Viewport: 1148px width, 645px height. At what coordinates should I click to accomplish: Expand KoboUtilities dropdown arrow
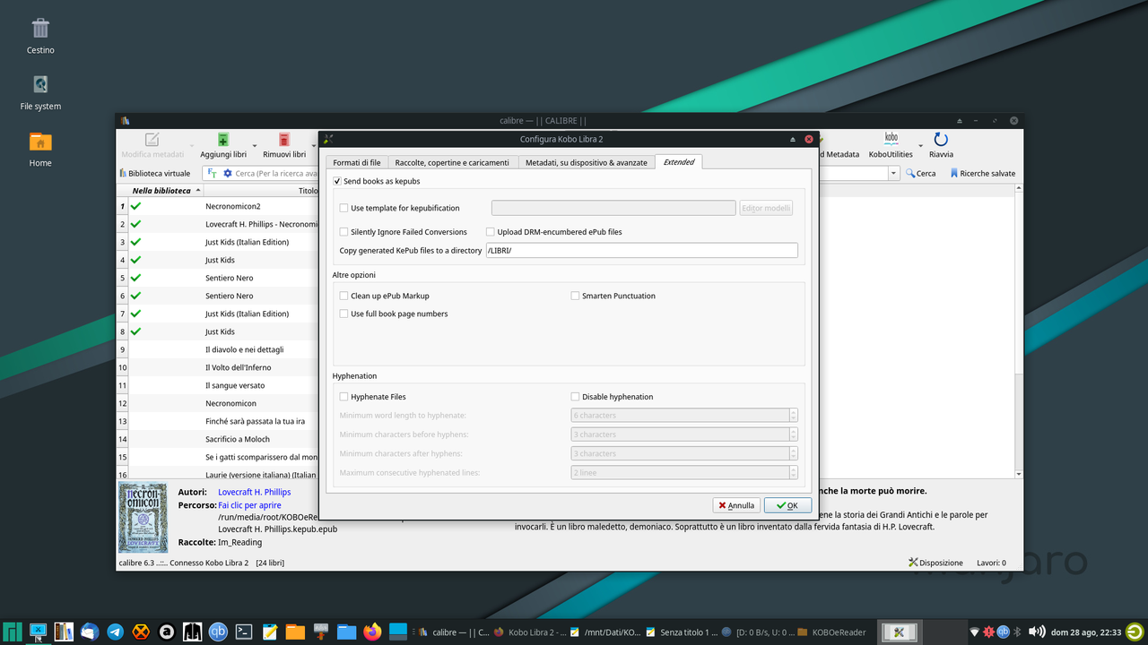(920, 146)
